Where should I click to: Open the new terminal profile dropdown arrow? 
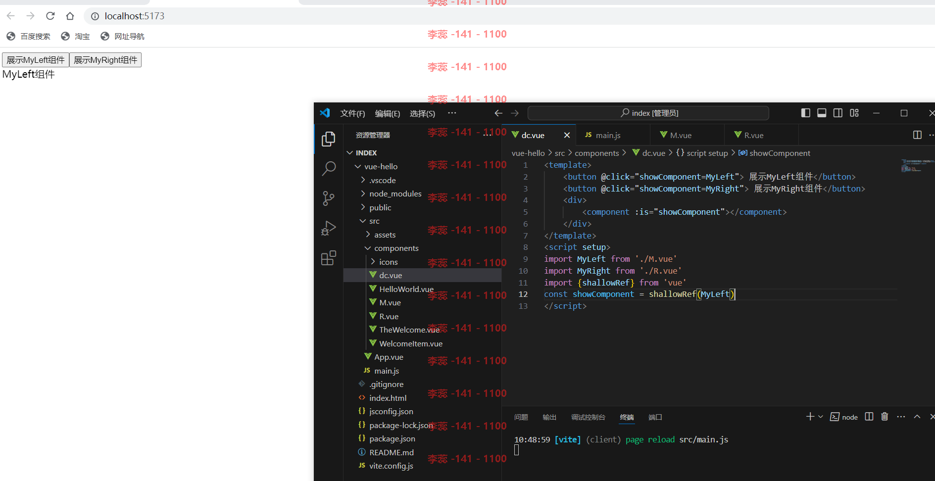point(821,417)
